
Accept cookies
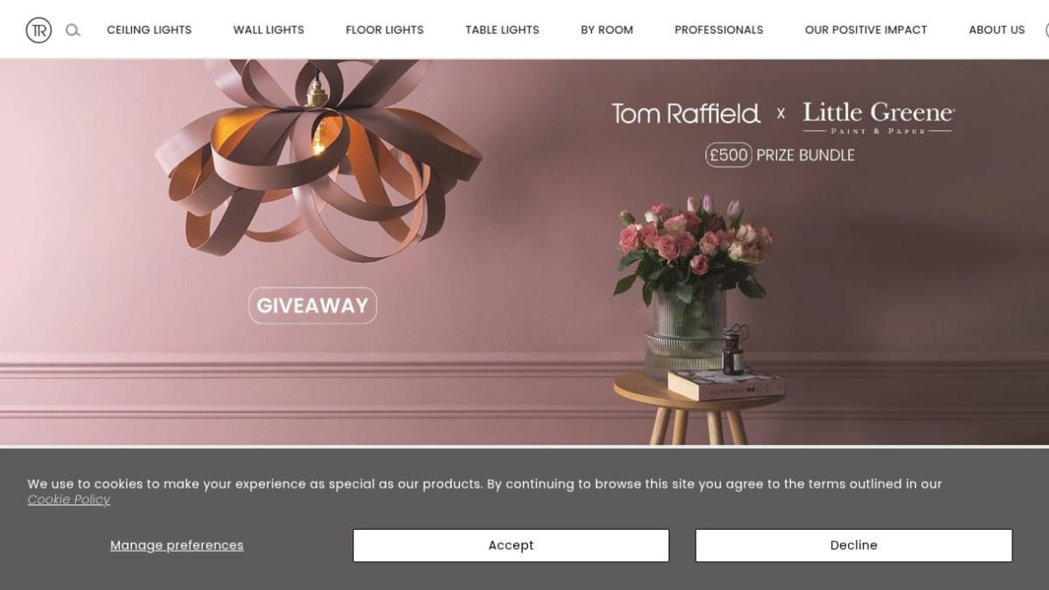coord(511,545)
